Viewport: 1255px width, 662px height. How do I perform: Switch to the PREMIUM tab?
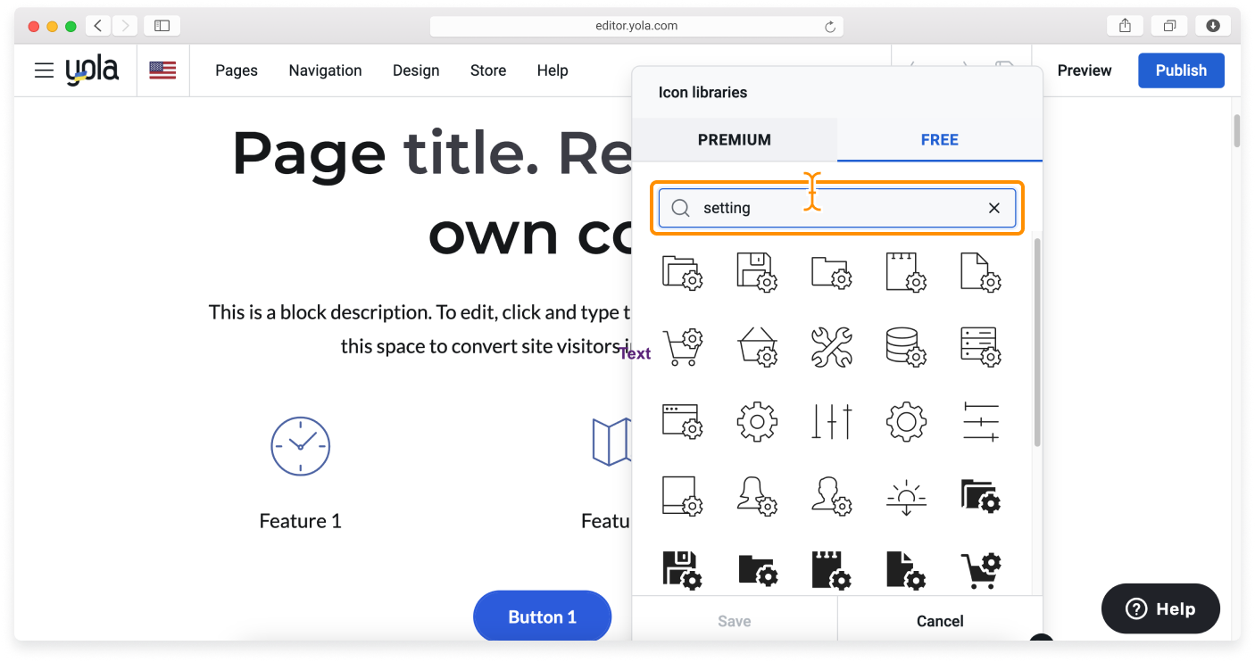pos(735,139)
